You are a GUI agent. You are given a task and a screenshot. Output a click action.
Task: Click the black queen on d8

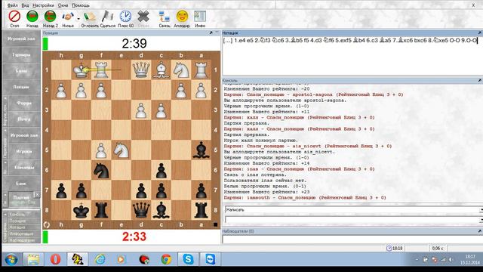[x=141, y=210]
